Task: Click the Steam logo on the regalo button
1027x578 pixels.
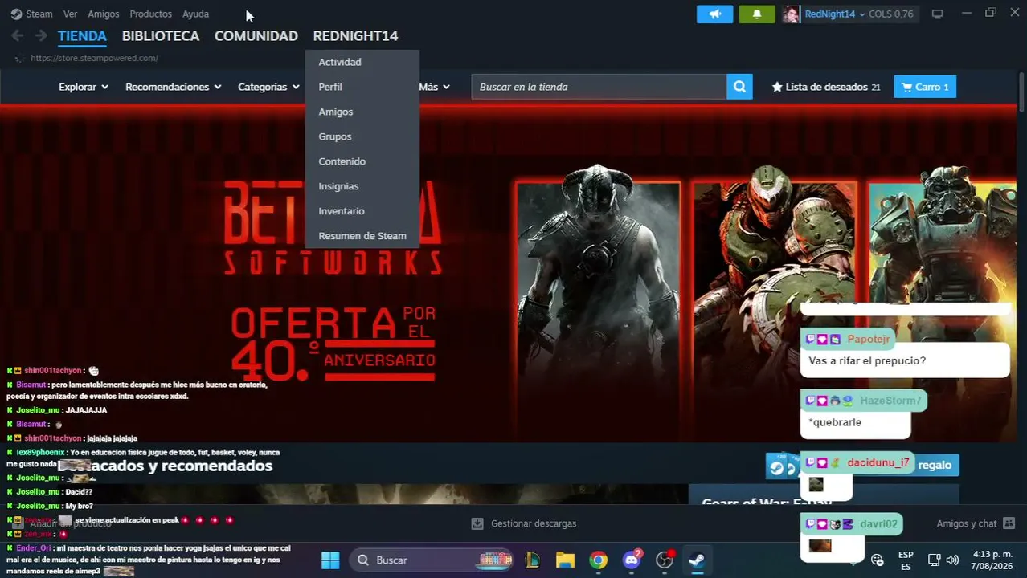Action: point(777,467)
